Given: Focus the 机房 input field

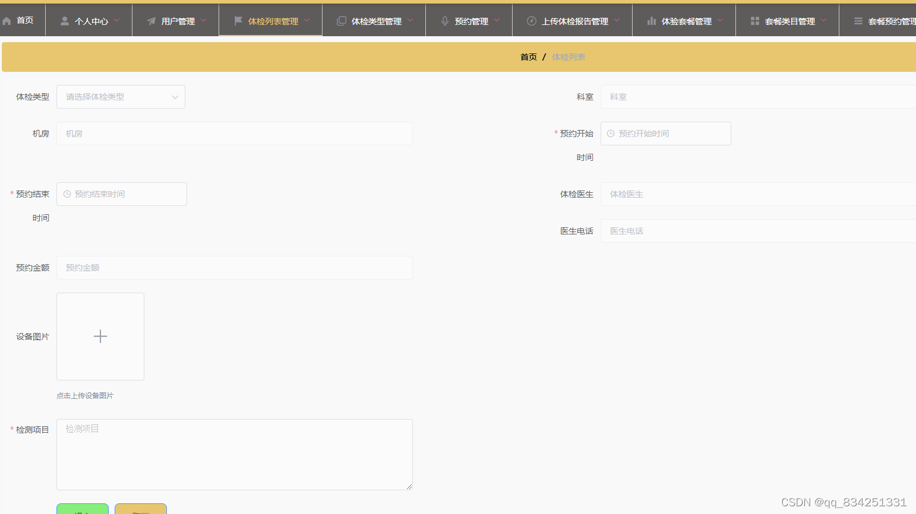Looking at the screenshot, I should click(x=235, y=134).
